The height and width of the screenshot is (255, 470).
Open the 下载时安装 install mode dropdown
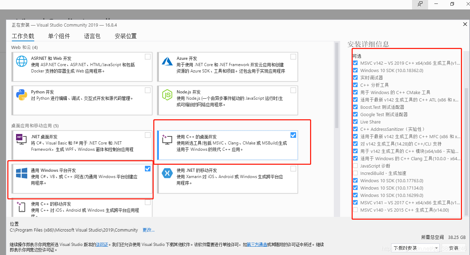[x=415, y=248]
